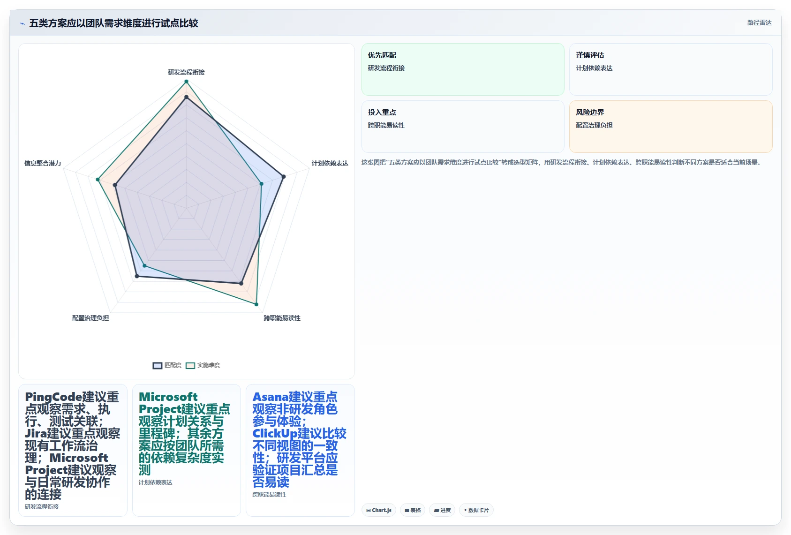The height and width of the screenshot is (535, 791).
Task: Toggle the 匹配度 legend swatch
Action: coord(158,365)
